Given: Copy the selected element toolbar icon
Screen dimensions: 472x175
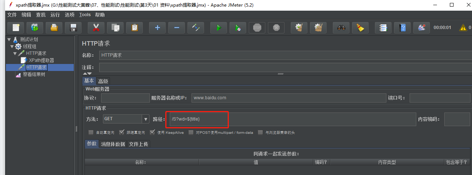Looking at the screenshot, I should coord(115,28).
